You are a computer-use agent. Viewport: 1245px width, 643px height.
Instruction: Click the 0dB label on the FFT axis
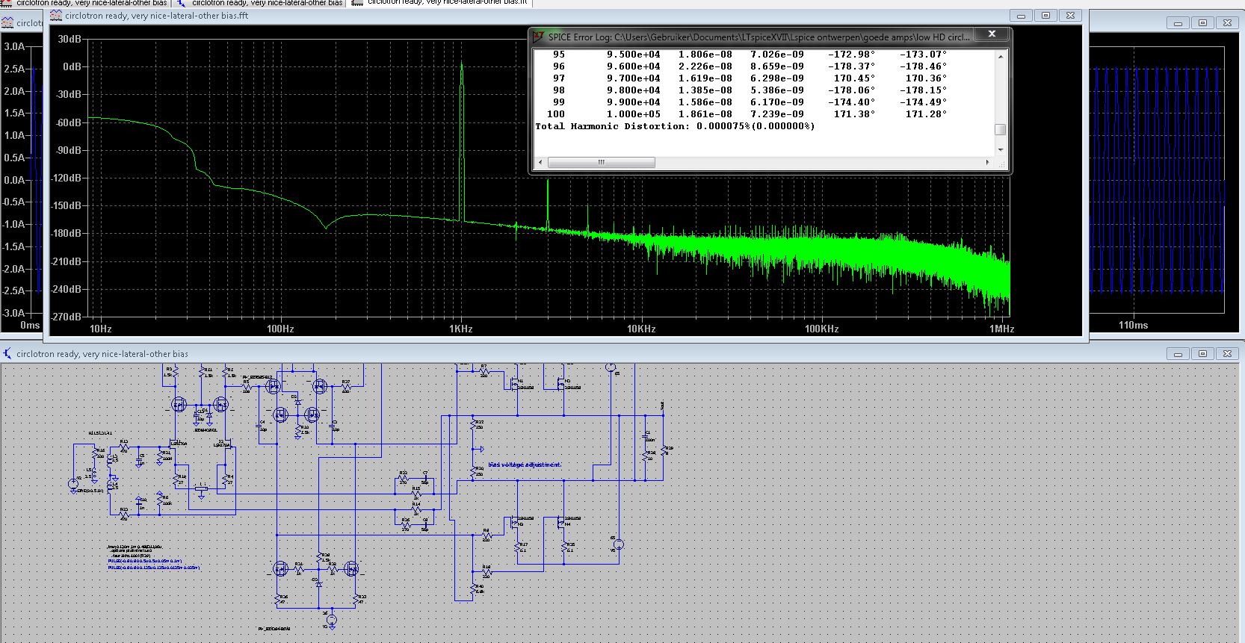72,66
